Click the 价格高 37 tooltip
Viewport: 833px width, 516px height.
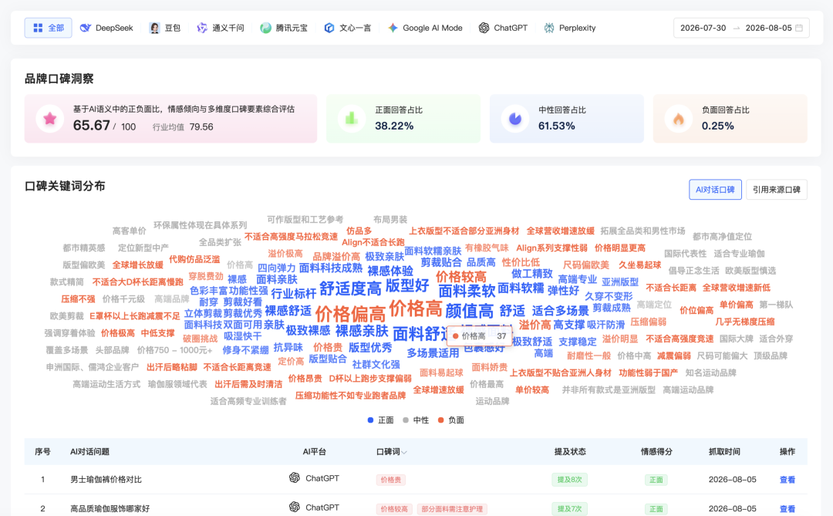(x=480, y=336)
